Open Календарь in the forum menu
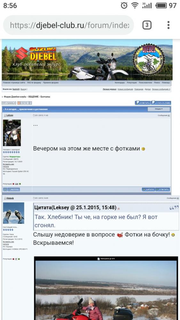180x320 pixels. tap(120, 83)
